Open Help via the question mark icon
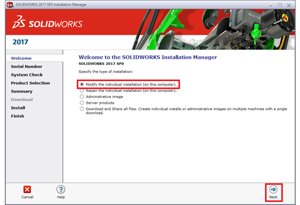This screenshot has height=205, width=300. coord(61,189)
